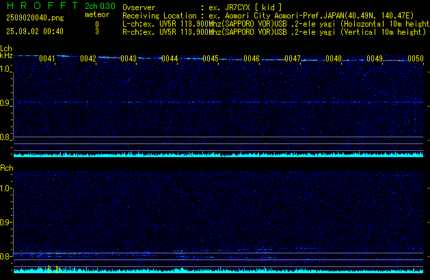Click the 1.0 axis label in Rch
Viewport: 430px width, 280px height.
[x=5, y=188]
